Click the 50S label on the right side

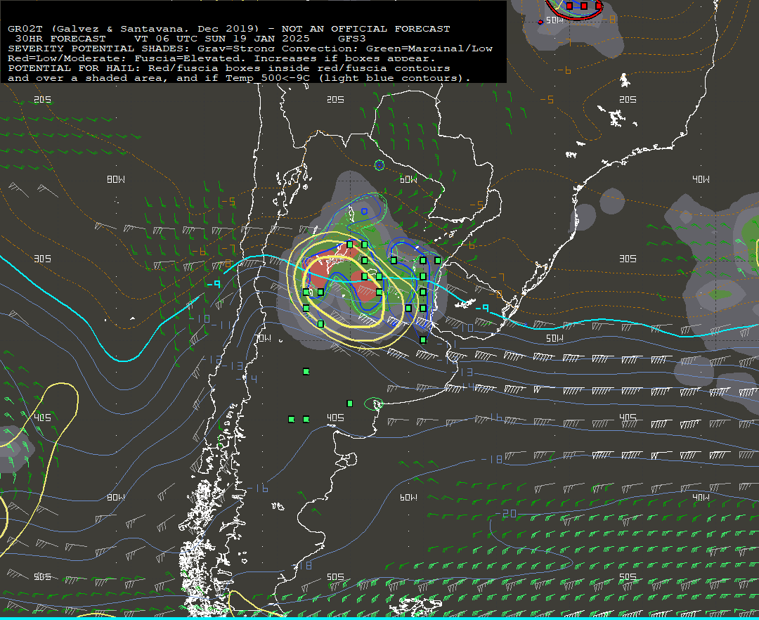point(628,577)
